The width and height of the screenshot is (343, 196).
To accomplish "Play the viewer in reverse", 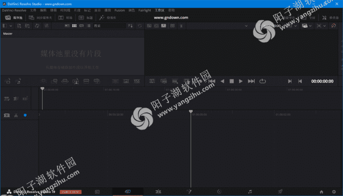I will [x=222, y=81].
